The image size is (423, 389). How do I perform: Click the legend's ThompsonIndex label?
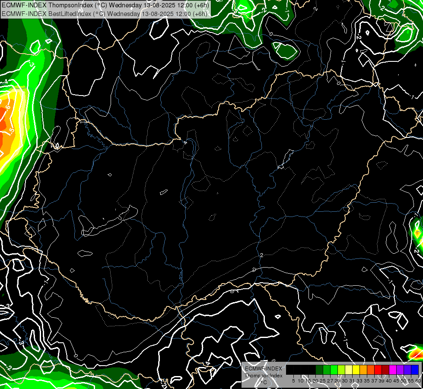[264, 376]
